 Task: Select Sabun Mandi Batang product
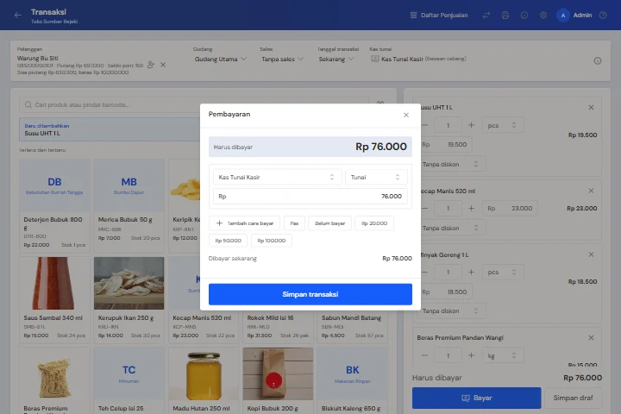[x=353, y=327]
